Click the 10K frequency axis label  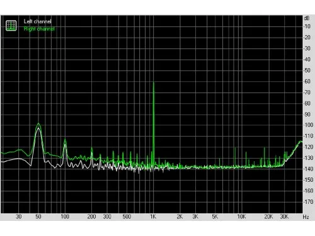(x=241, y=216)
